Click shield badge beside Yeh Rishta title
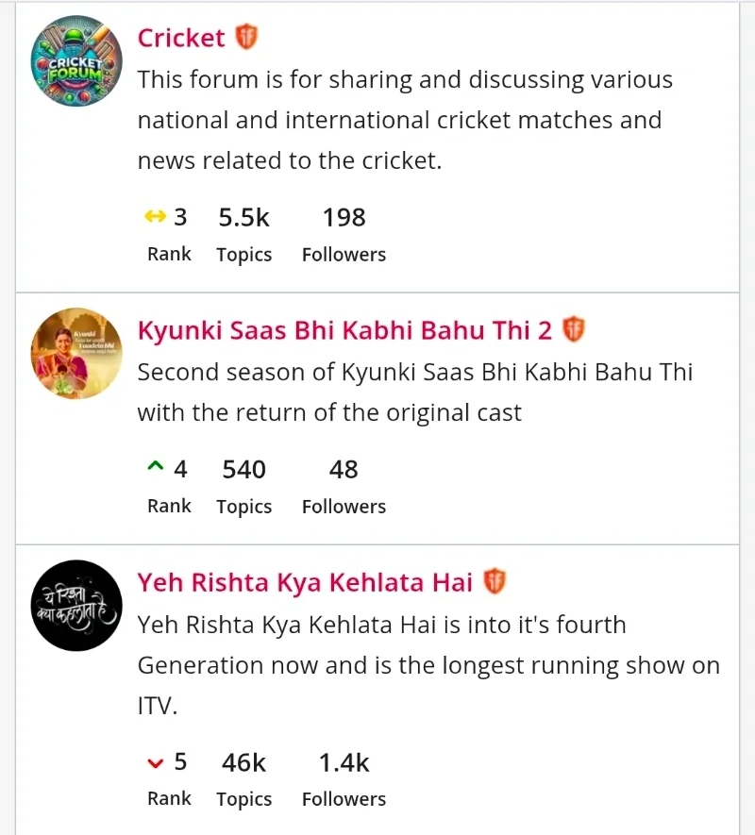 point(495,582)
